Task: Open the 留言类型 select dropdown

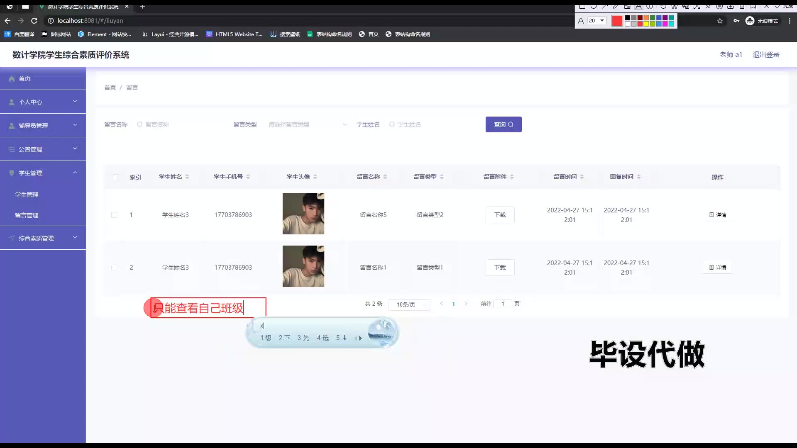Action: coord(307,124)
